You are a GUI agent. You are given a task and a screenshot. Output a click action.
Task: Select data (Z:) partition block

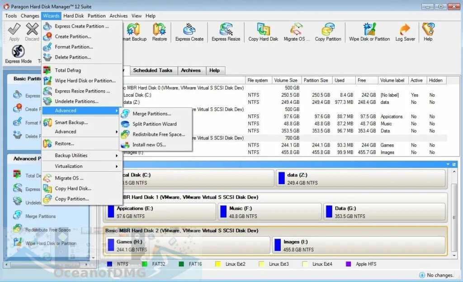(360, 178)
